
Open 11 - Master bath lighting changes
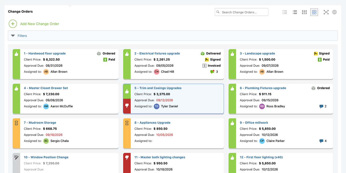[x=160, y=157]
